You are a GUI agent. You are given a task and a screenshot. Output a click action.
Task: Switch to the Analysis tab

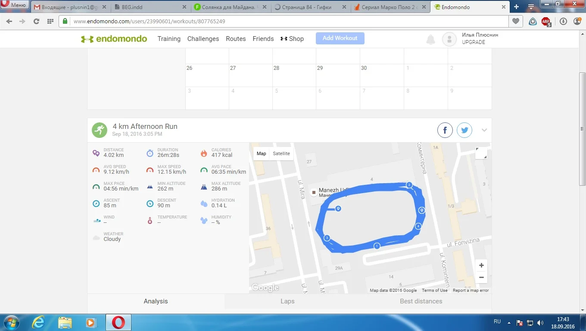click(x=156, y=301)
